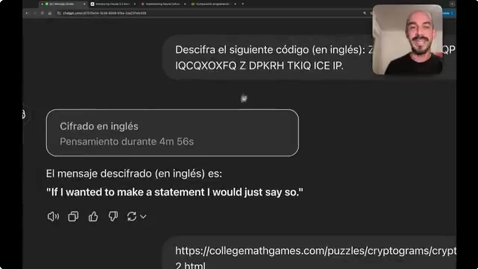478x269 pixels.
Task: Open a new browser tab with plus button
Action: coord(243,4)
